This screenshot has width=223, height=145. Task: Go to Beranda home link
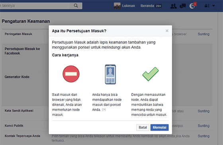pos(147,6)
